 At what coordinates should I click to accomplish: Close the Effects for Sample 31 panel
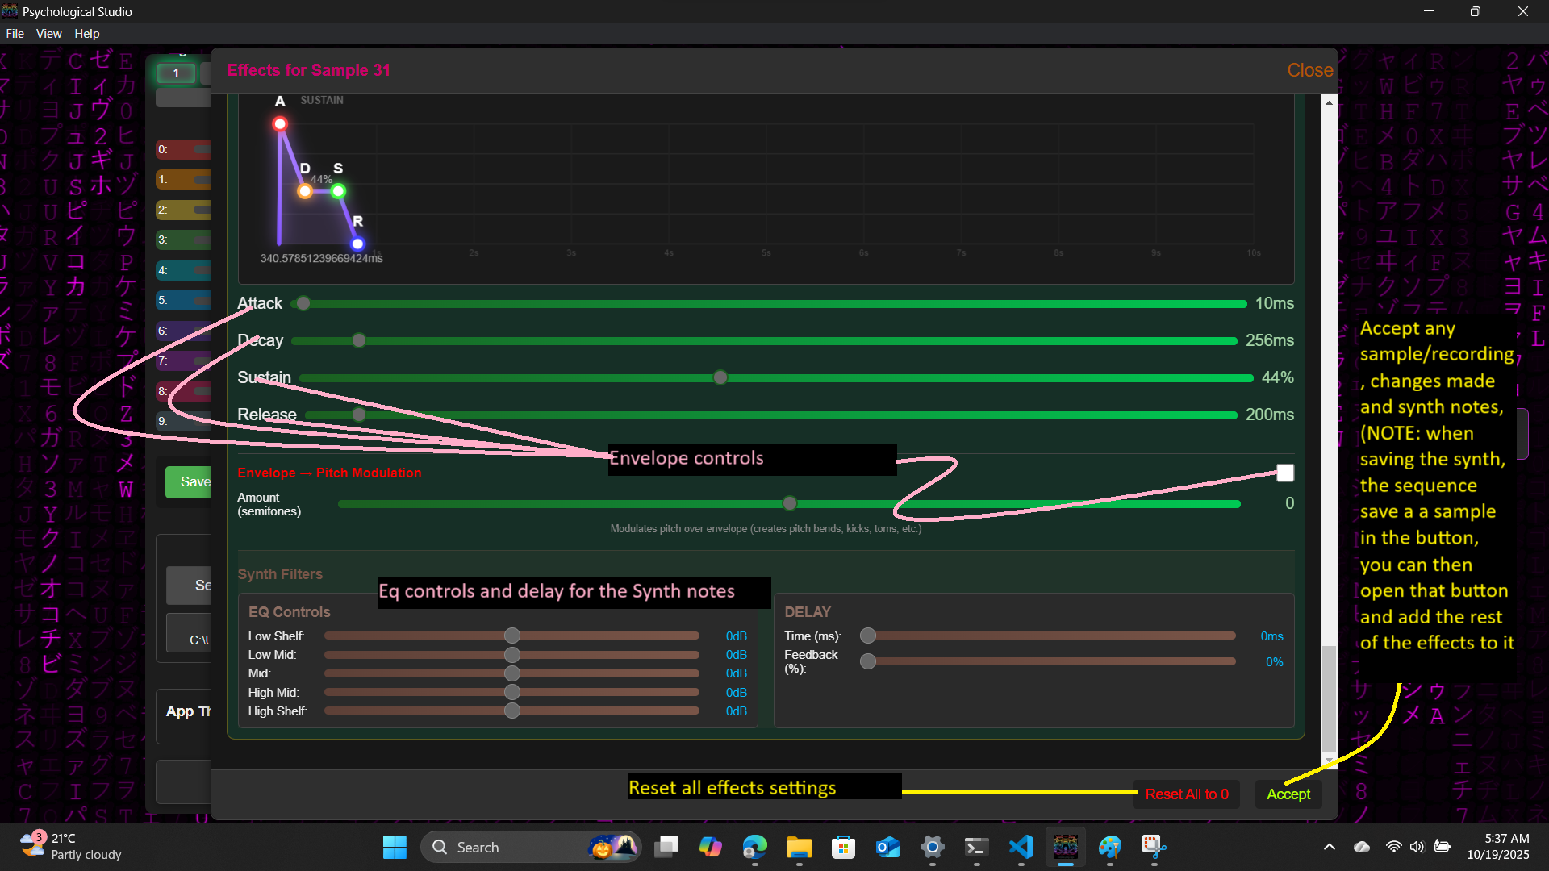coord(1309,70)
